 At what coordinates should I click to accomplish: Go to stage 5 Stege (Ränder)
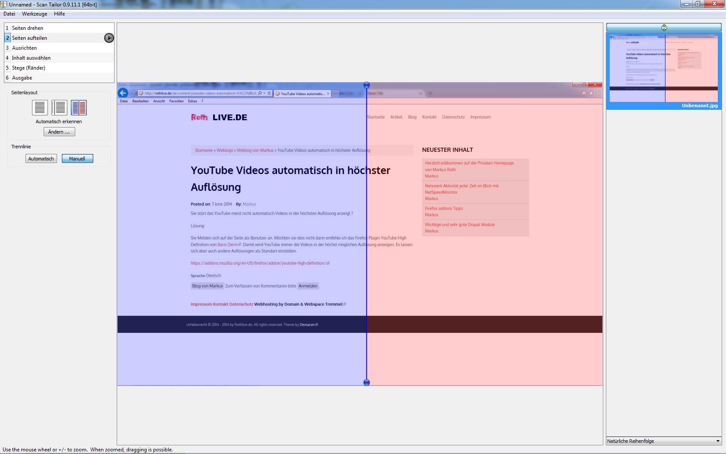[59, 68]
